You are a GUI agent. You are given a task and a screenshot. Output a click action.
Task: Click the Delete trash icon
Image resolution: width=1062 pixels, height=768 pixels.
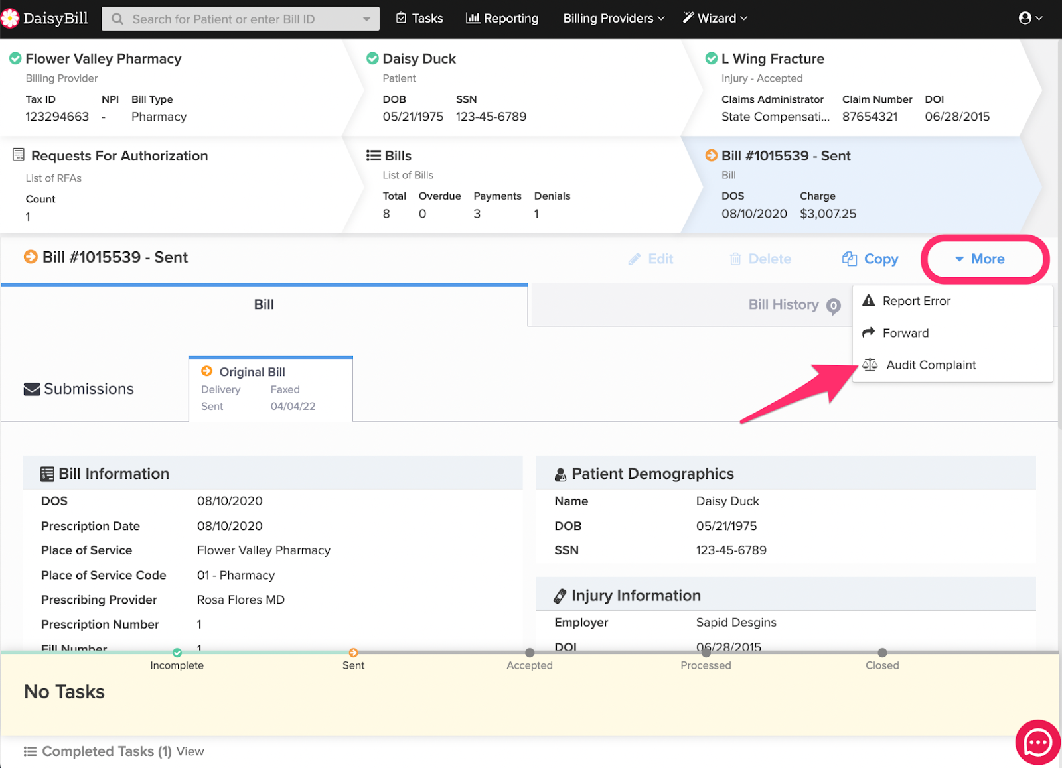[x=735, y=259]
